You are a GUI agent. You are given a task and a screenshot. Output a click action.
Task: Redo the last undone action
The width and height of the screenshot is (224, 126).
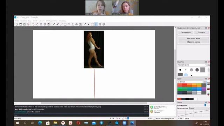37,24
